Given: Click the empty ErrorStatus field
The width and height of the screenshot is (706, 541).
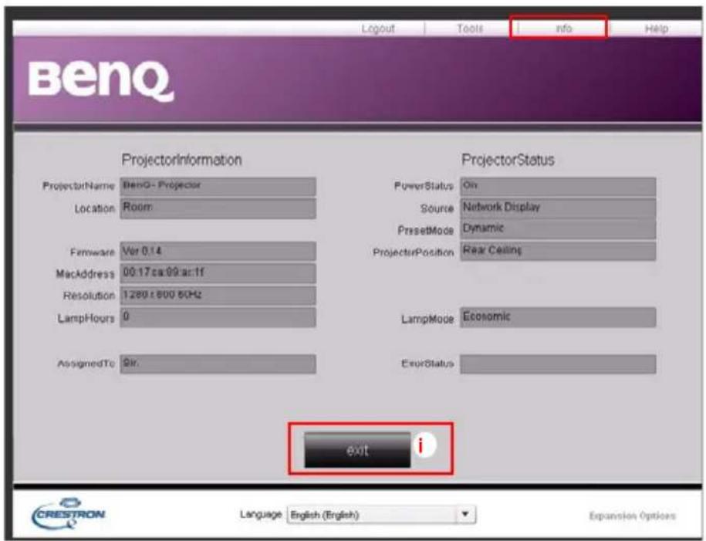Looking at the screenshot, I should tap(558, 364).
